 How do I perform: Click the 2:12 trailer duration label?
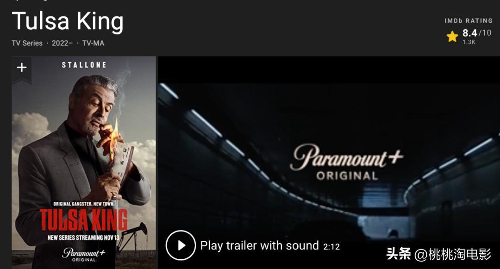(x=331, y=246)
